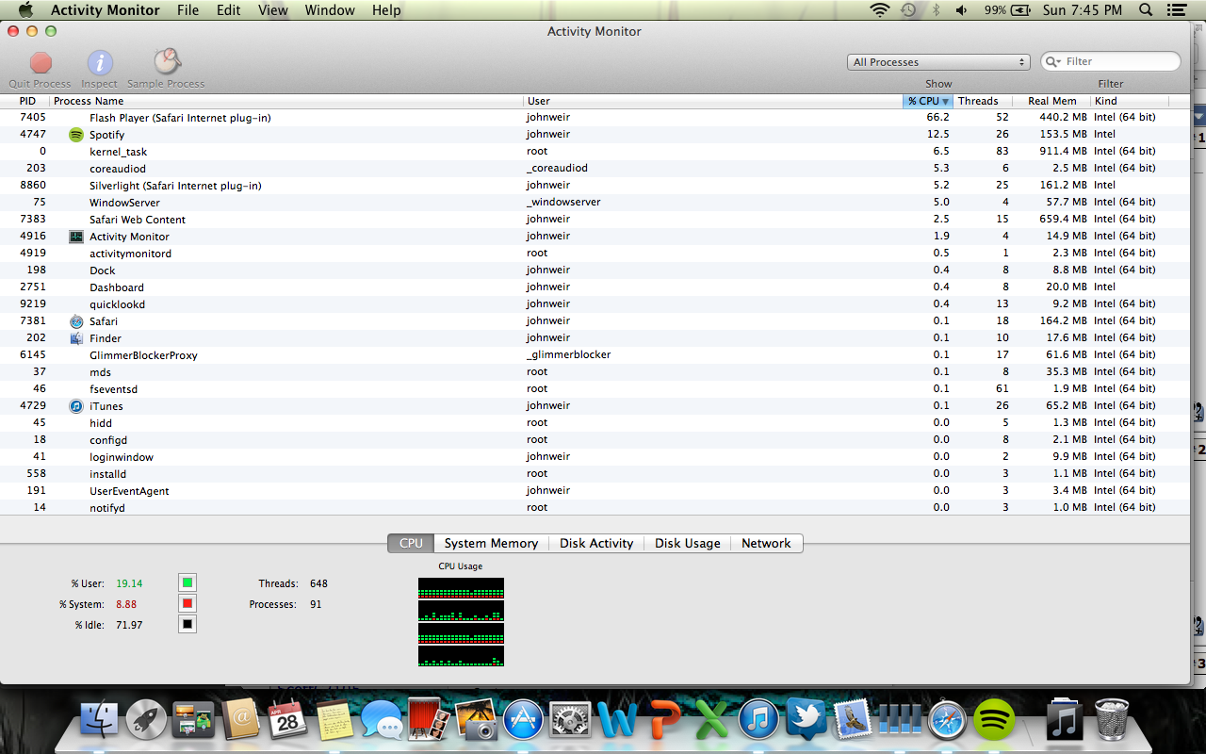
Task: Click the Spotify icon in the process list
Action: click(76, 135)
